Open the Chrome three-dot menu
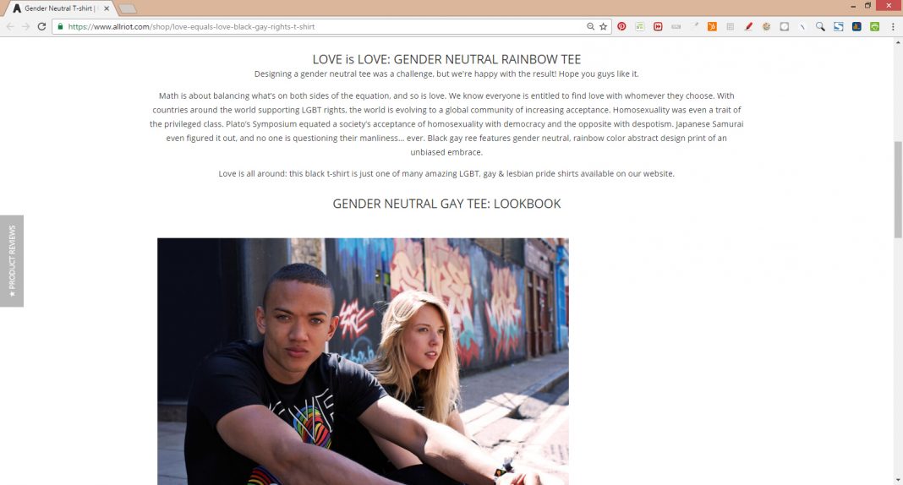The image size is (903, 485). [893, 26]
